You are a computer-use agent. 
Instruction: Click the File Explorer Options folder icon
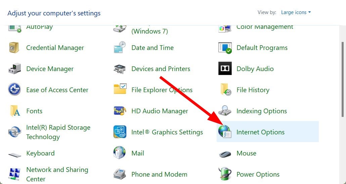pos(120,89)
